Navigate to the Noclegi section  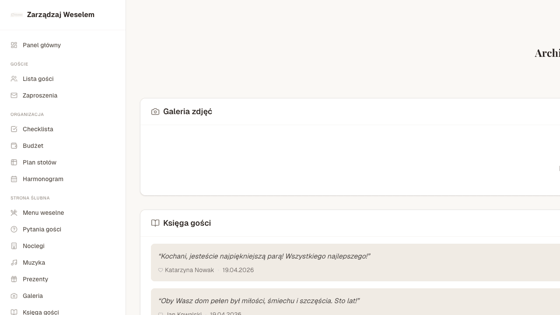(34, 246)
